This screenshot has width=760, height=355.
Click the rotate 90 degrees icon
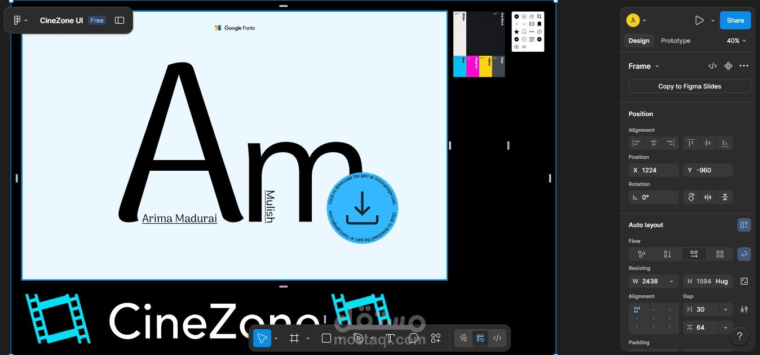point(691,197)
